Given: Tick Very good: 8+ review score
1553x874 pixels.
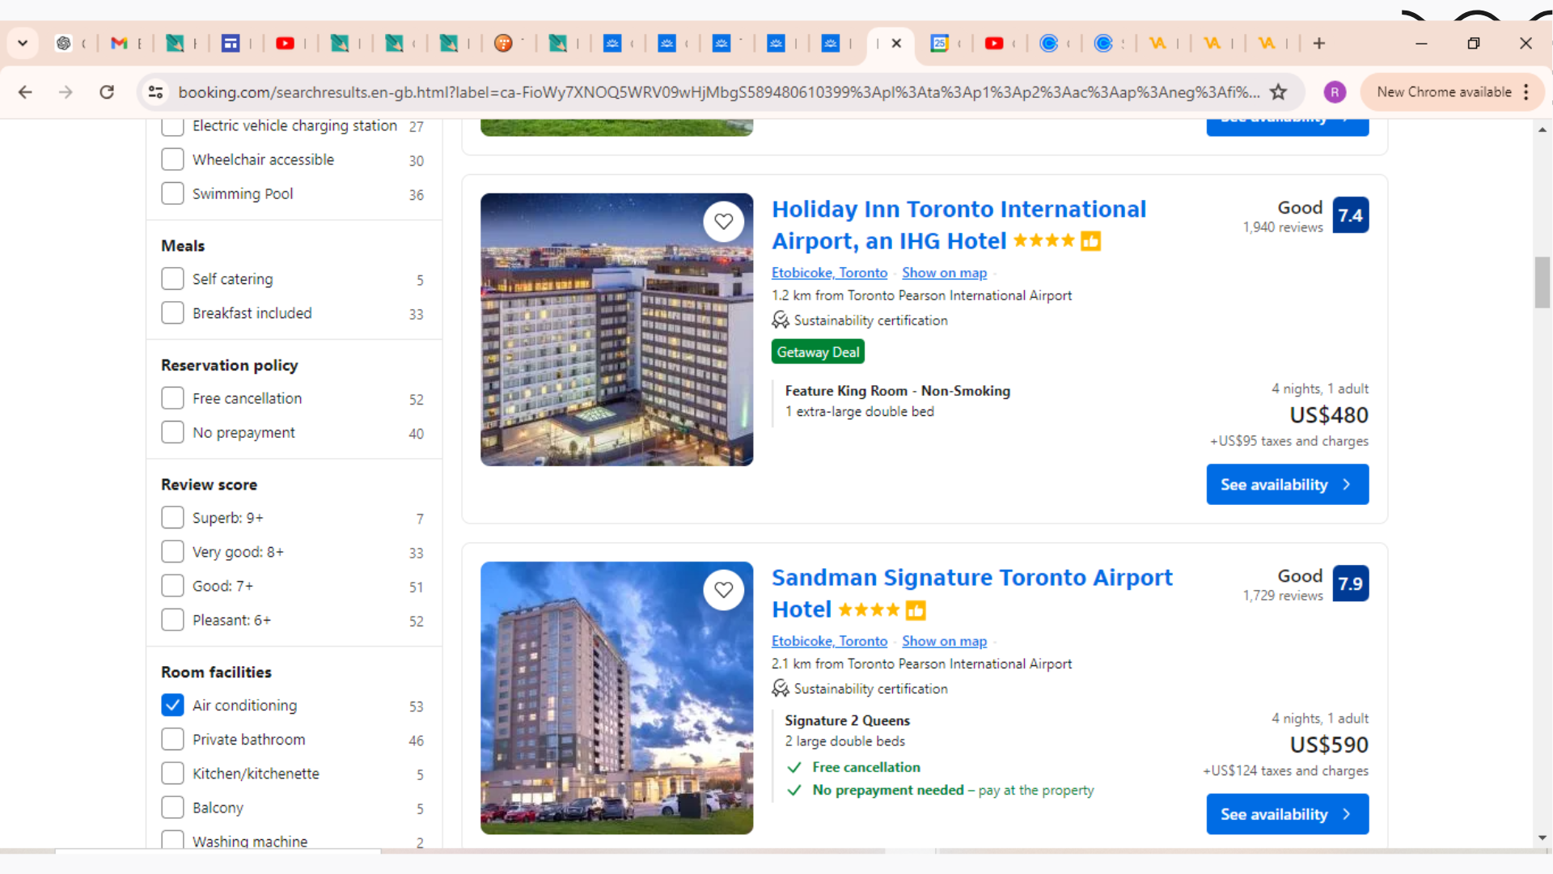Looking at the screenshot, I should click(x=172, y=552).
